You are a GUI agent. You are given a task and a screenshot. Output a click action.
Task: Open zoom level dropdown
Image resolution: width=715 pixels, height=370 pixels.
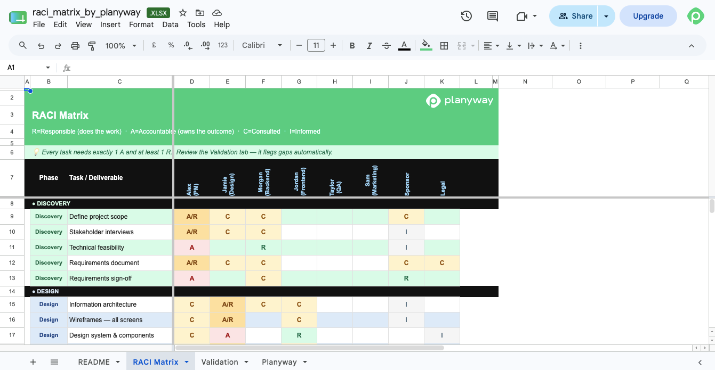121,46
